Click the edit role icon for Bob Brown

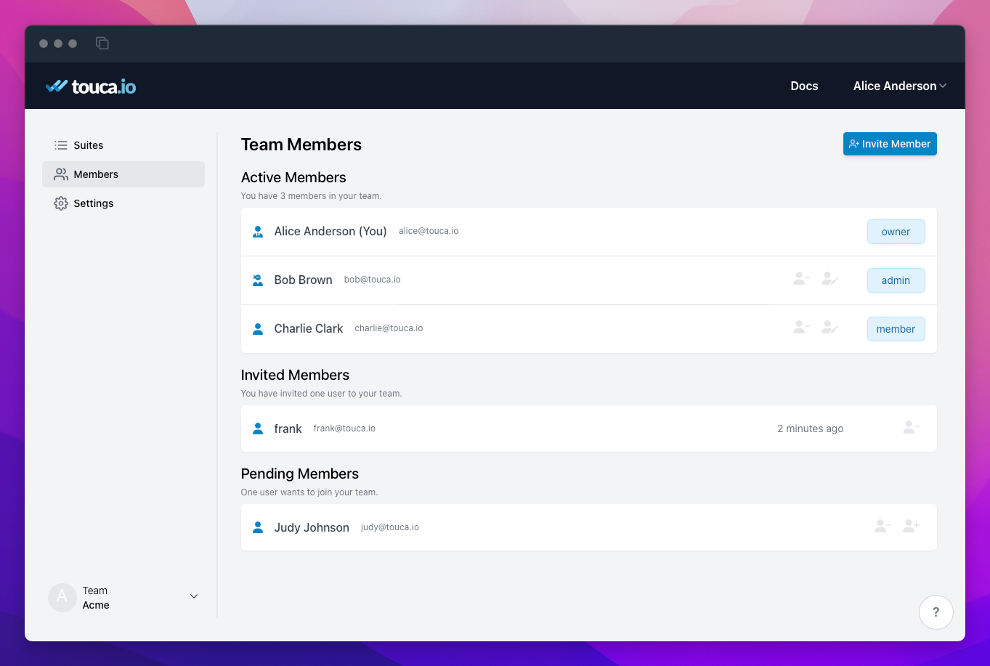[830, 279]
